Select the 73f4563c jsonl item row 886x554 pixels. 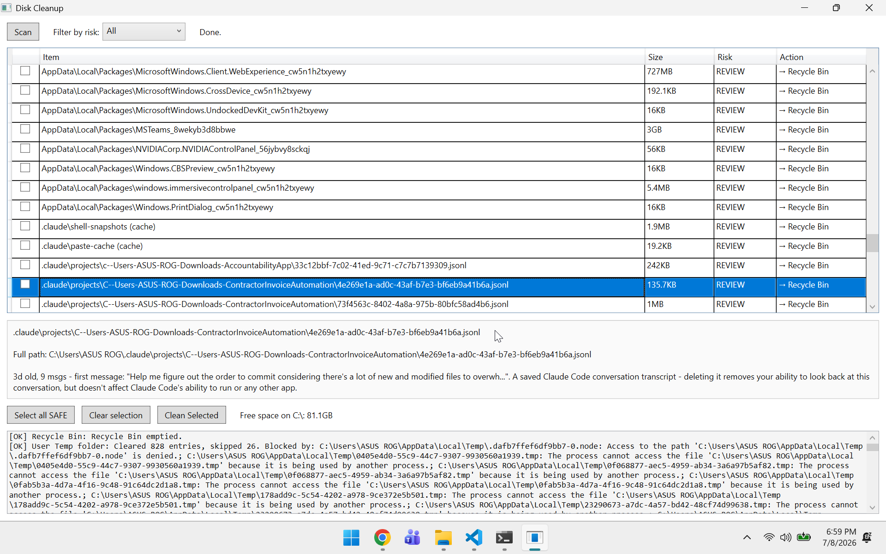tap(341, 304)
